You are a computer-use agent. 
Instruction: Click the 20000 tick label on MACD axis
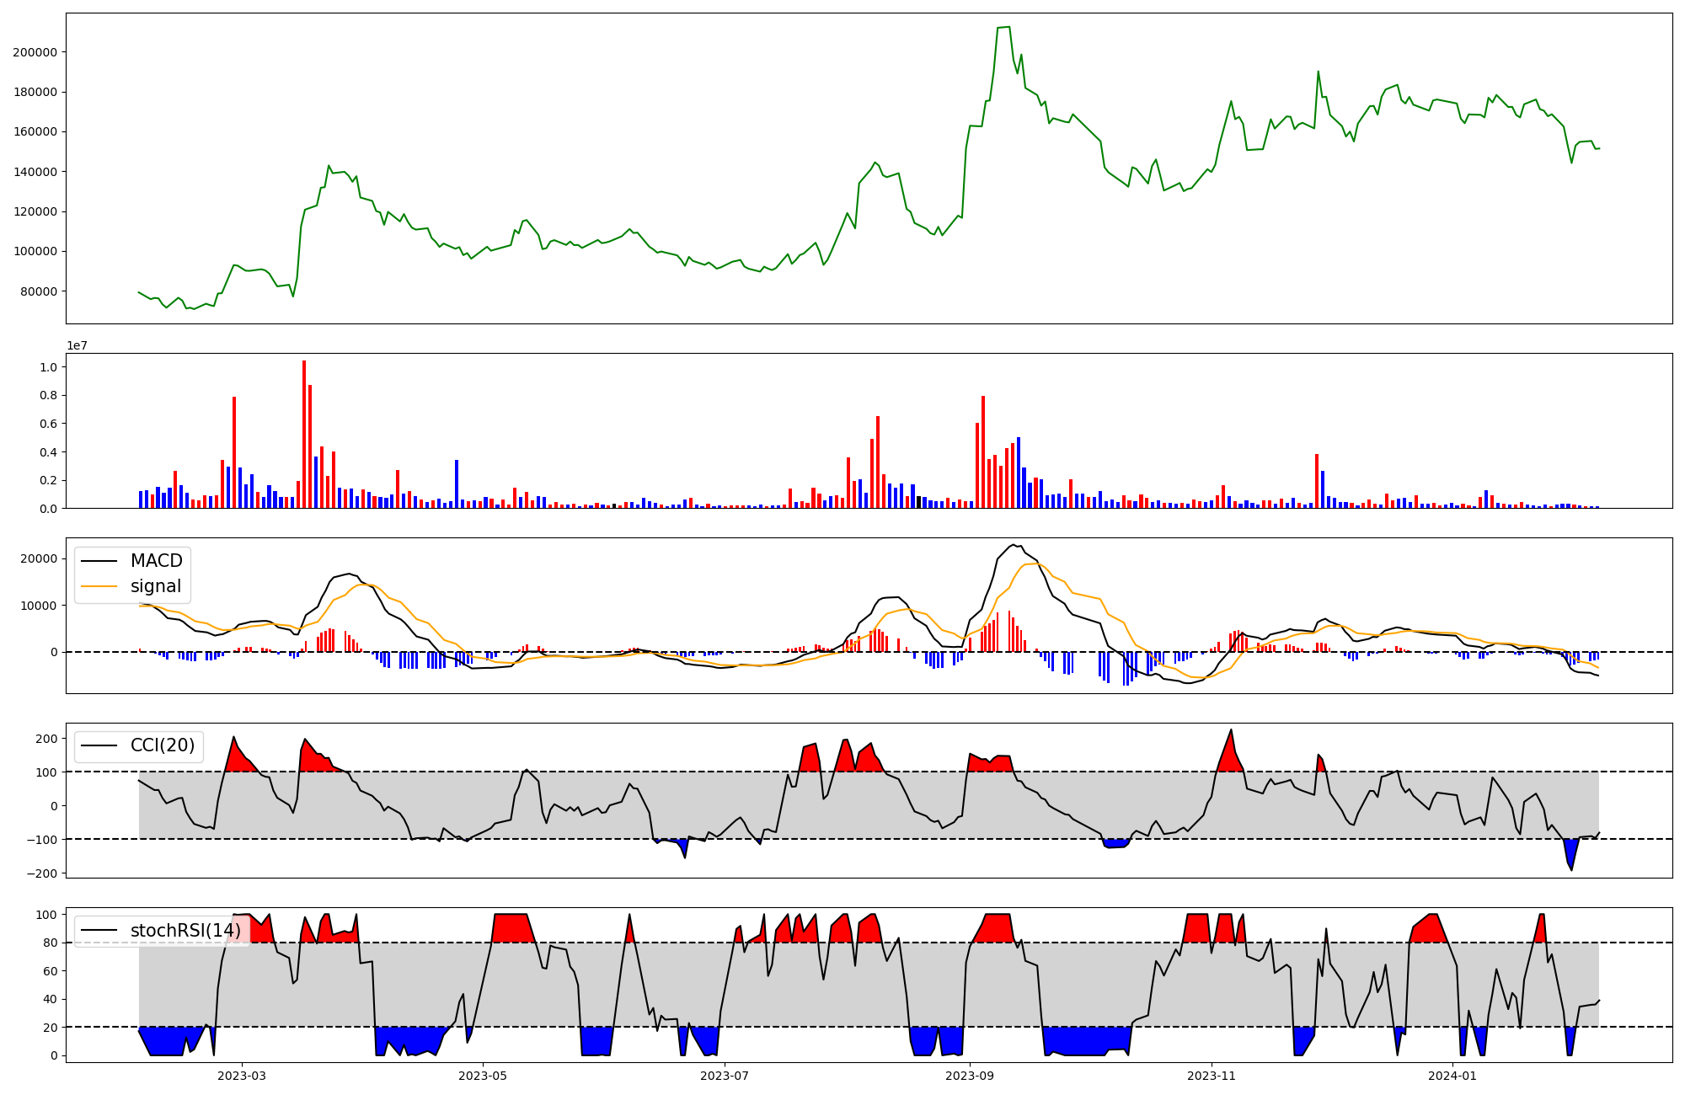tap(38, 558)
